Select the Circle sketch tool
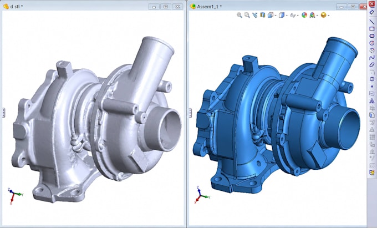 point(372,43)
